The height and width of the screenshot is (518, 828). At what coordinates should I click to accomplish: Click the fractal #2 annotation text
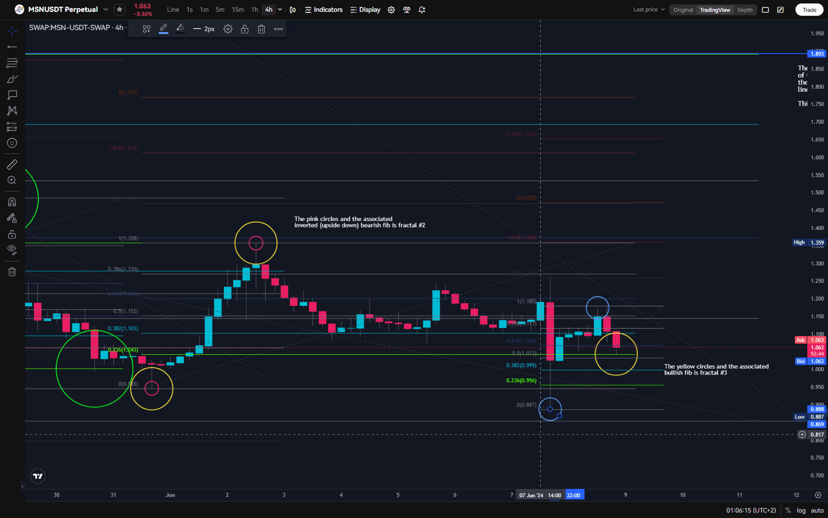point(359,222)
